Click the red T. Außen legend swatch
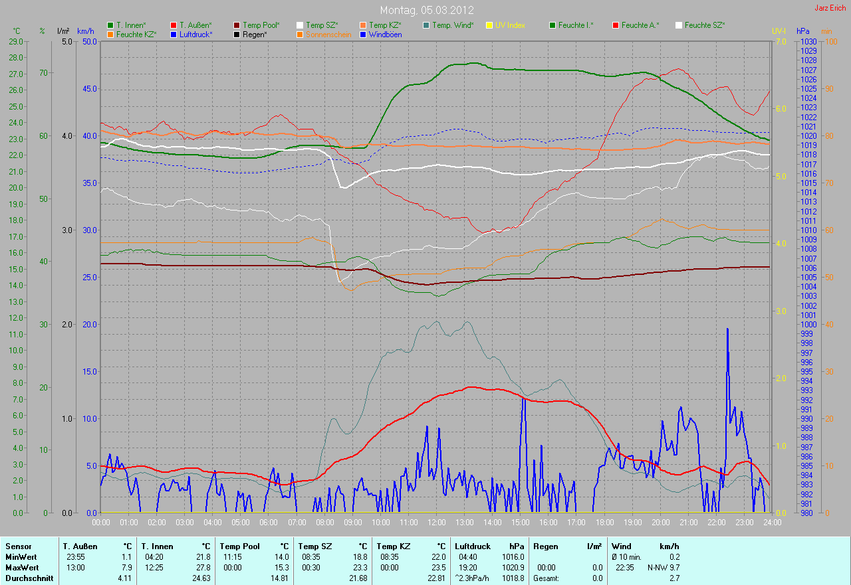Viewport: 851px width, 585px height. [174, 25]
